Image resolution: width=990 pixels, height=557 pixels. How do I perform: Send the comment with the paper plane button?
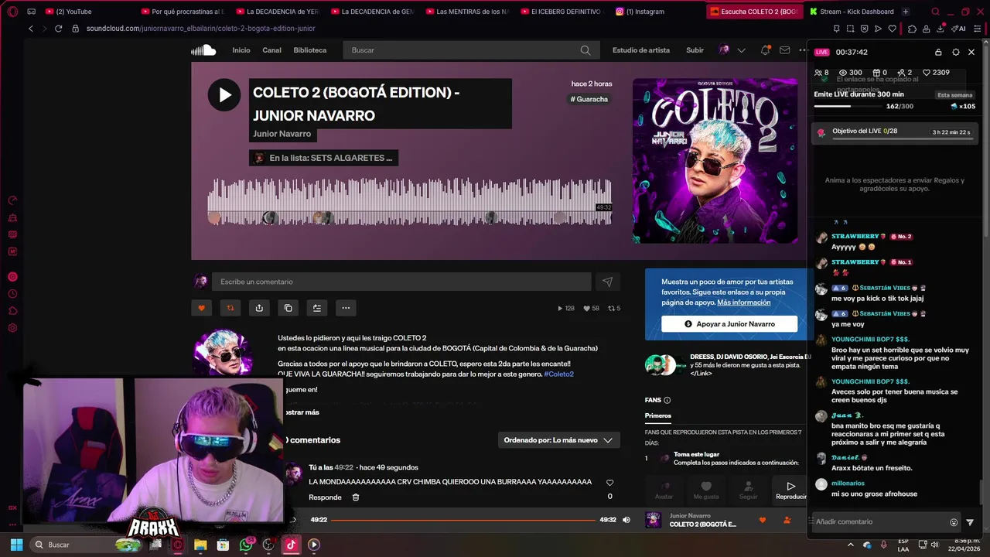(x=607, y=282)
